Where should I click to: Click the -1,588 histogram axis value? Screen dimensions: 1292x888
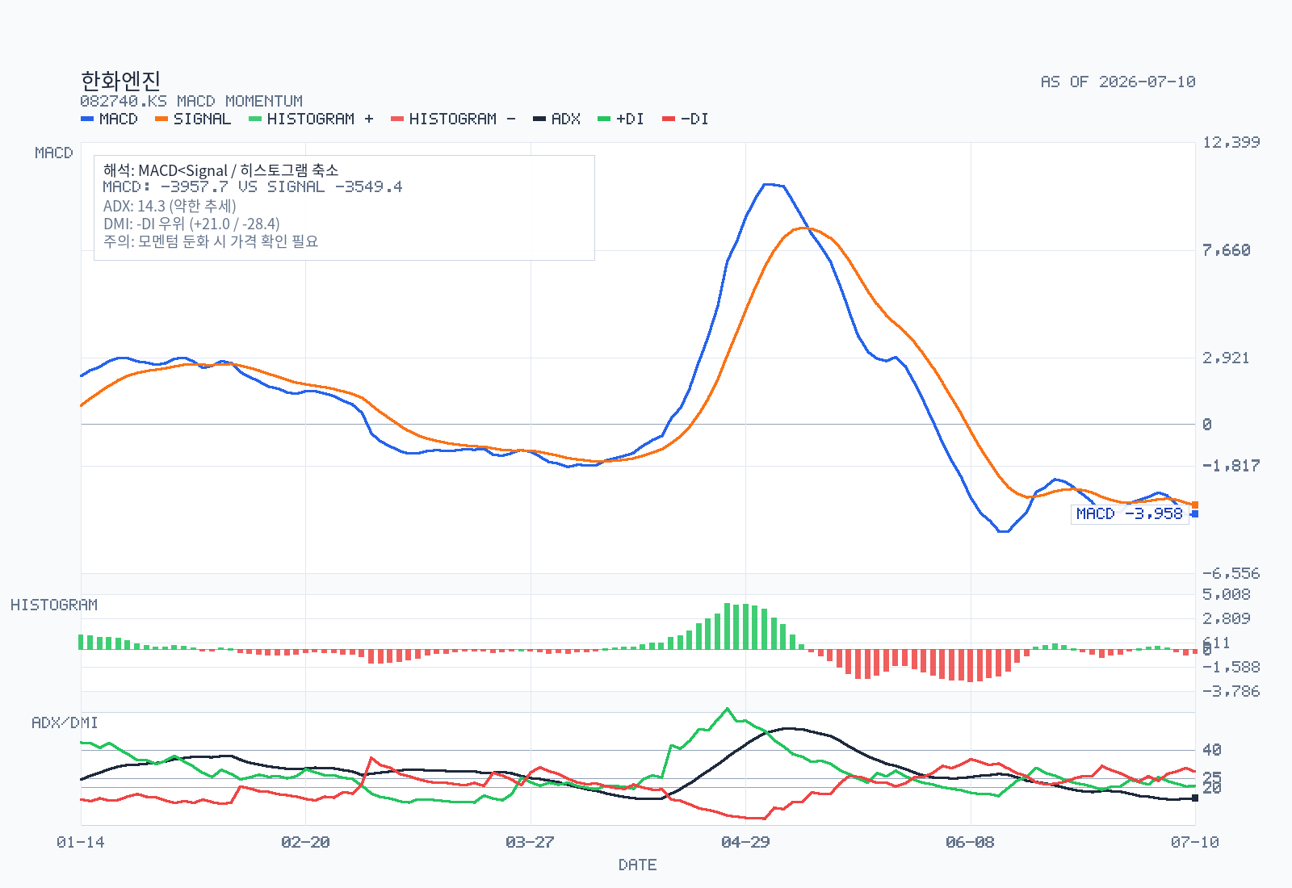point(1231,667)
